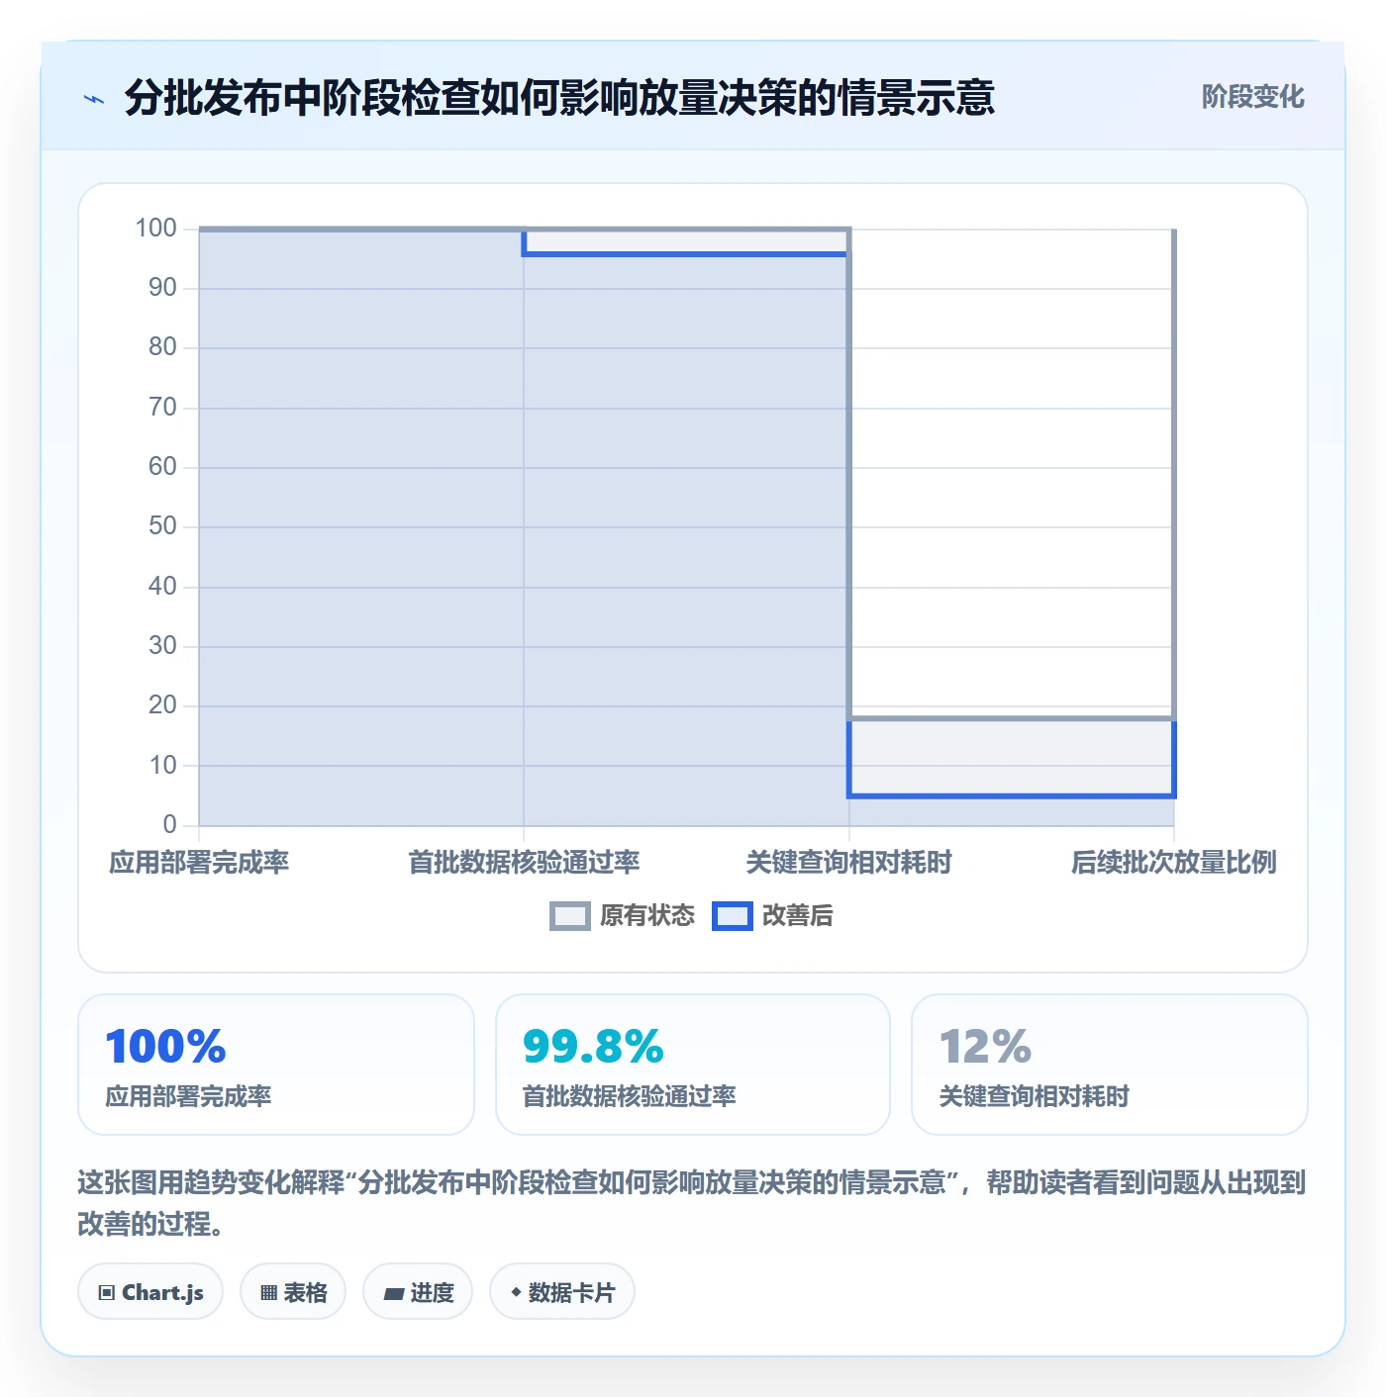Viewport: 1386px width, 1397px height.
Task: Select the 数据卡片 tag
Action: coord(562,1292)
